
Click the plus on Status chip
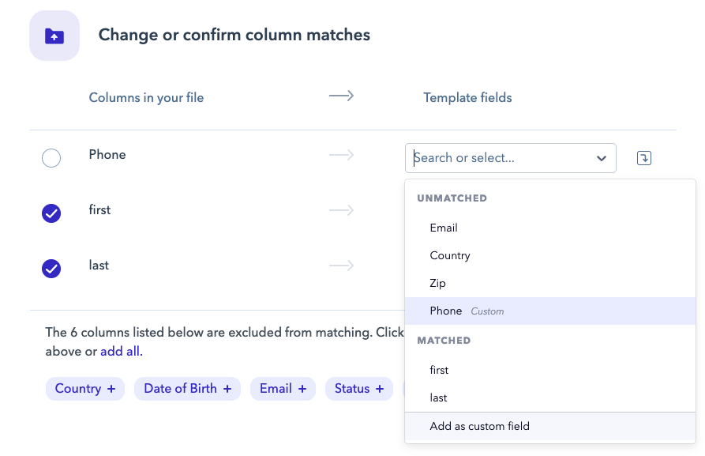tap(380, 389)
